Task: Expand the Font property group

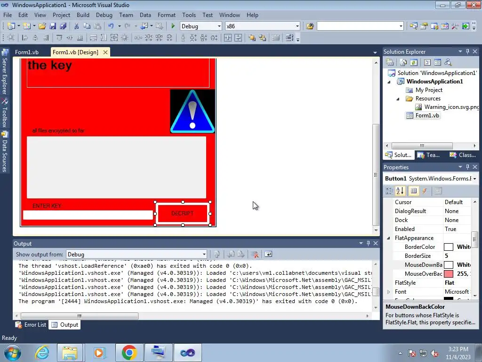Action: pyautogui.click(x=388, y=291)
